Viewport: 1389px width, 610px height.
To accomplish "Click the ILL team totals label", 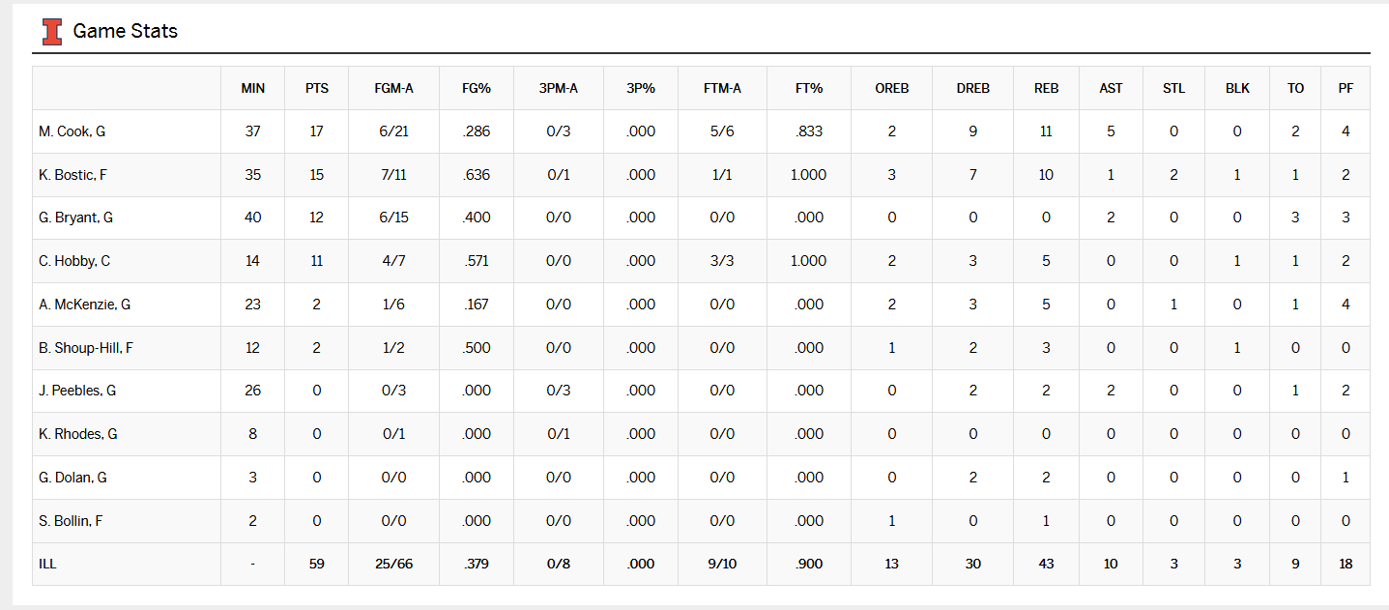I will [x=47, y=564].
